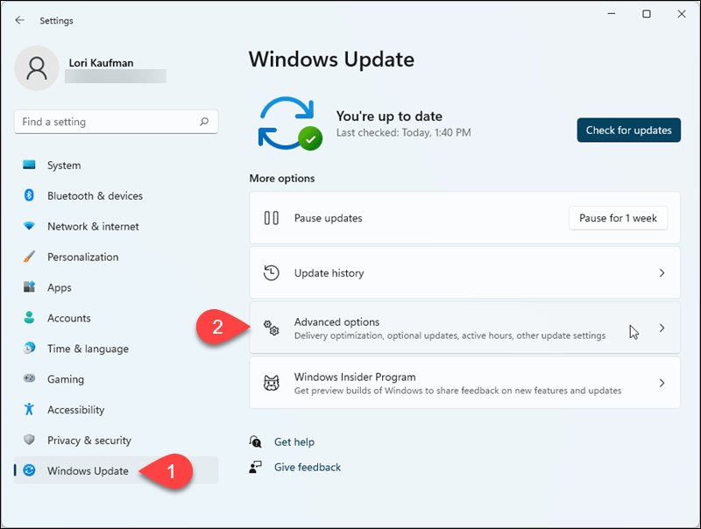Click Pause for 1 week button
This screenshot has width=701, height=529.
click(x=618, y=218)
